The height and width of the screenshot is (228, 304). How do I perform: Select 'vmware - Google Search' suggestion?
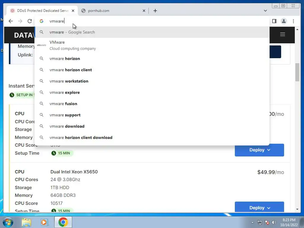[152, 32]
